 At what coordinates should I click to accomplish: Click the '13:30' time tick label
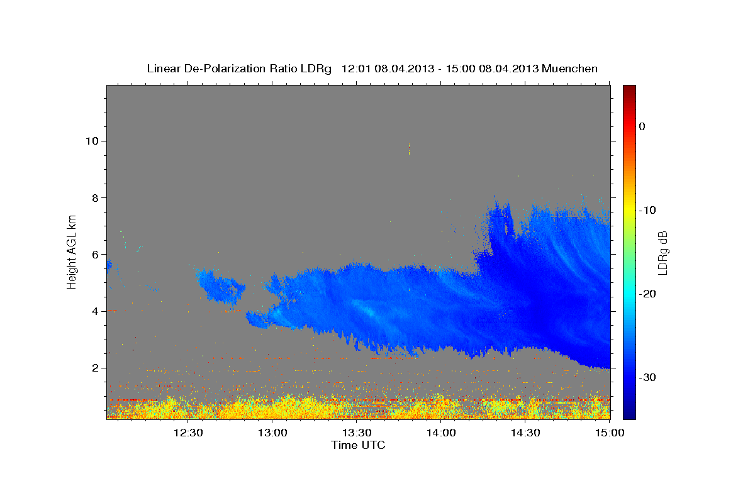(x=357, y=433)
